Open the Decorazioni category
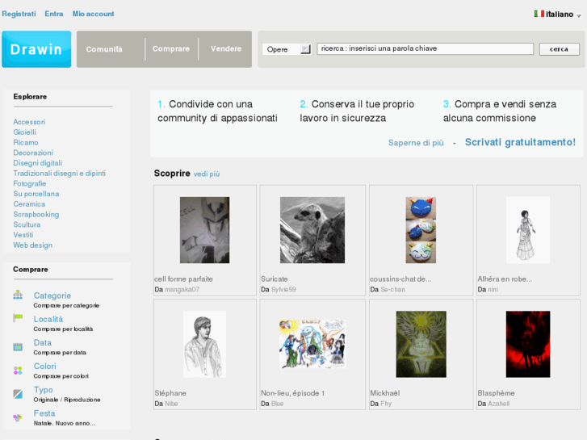Screen dimensions: 587x440 [x=33, y=153]
